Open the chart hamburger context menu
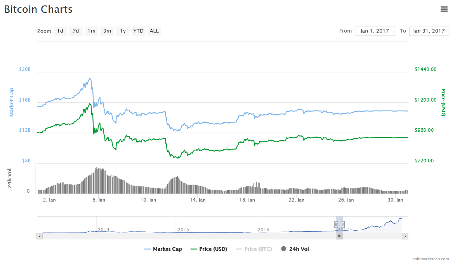The width and height of the screenshot is (453, 262). tap(444, 9)
